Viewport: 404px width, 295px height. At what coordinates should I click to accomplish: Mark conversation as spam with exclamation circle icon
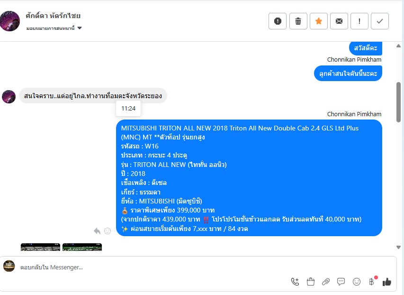(x=278, y=21)
